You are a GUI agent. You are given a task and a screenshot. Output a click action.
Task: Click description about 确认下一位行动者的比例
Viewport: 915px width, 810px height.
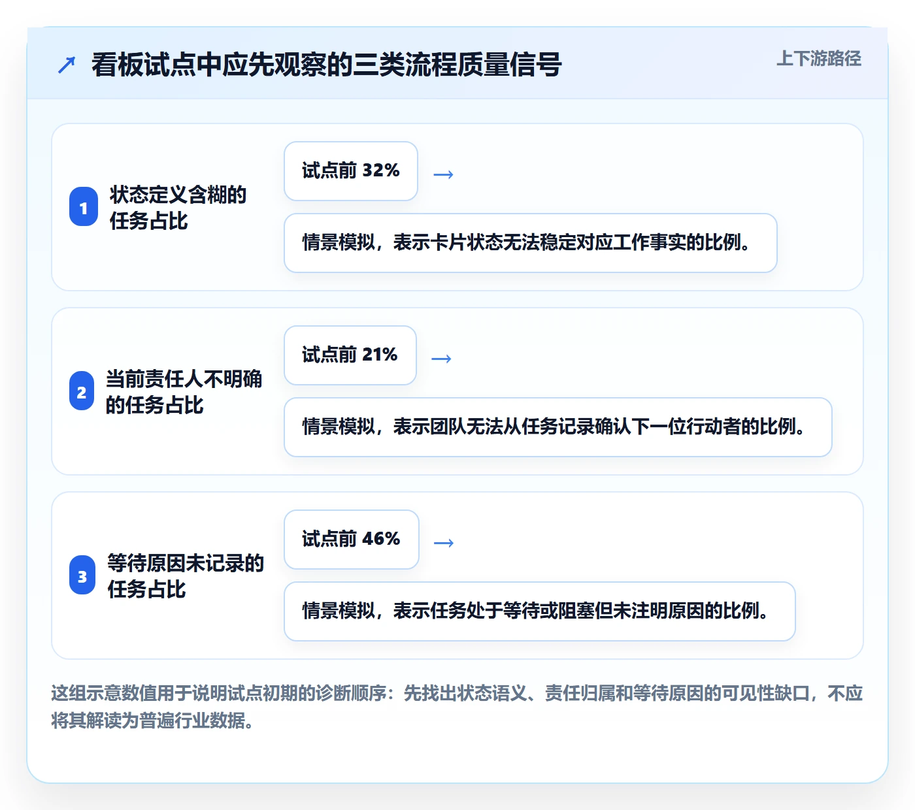(x=558, y=427)
